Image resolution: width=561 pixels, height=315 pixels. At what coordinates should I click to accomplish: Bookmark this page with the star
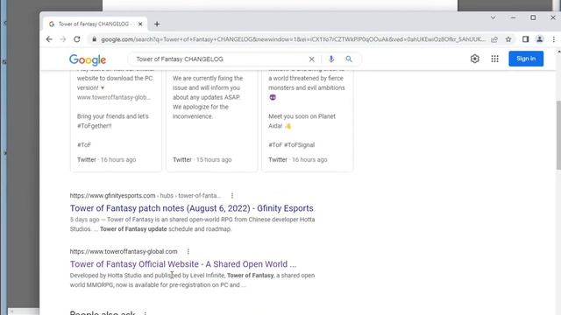coord(508,39)
